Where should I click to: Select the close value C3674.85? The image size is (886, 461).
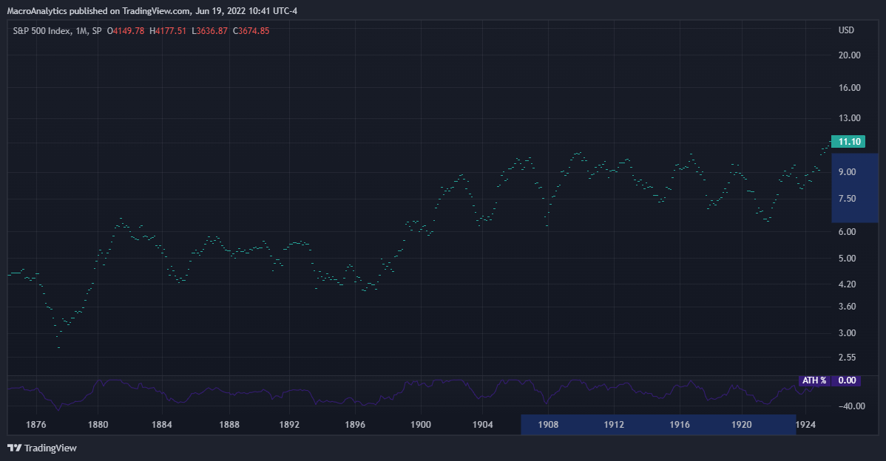tap(251, 31)
